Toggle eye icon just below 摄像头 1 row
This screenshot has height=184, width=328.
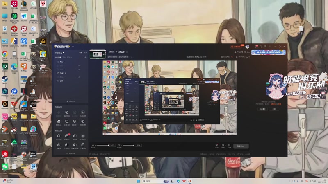[79, 77]
